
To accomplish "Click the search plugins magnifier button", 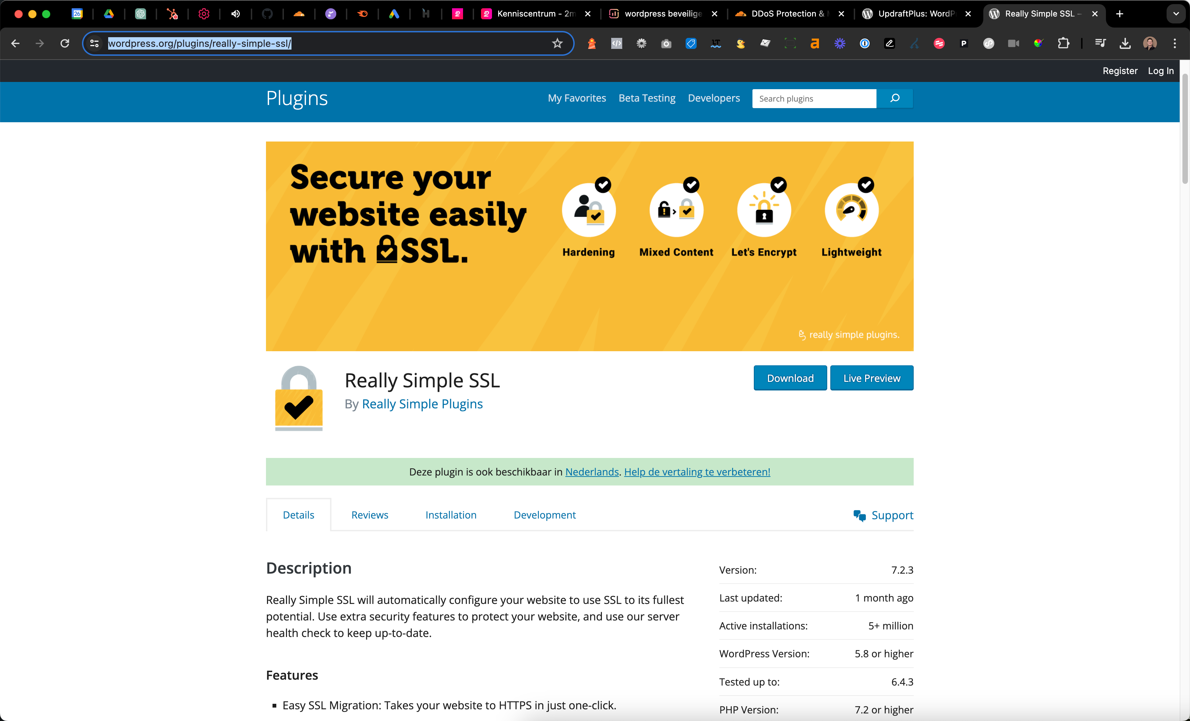I will 894,98.
